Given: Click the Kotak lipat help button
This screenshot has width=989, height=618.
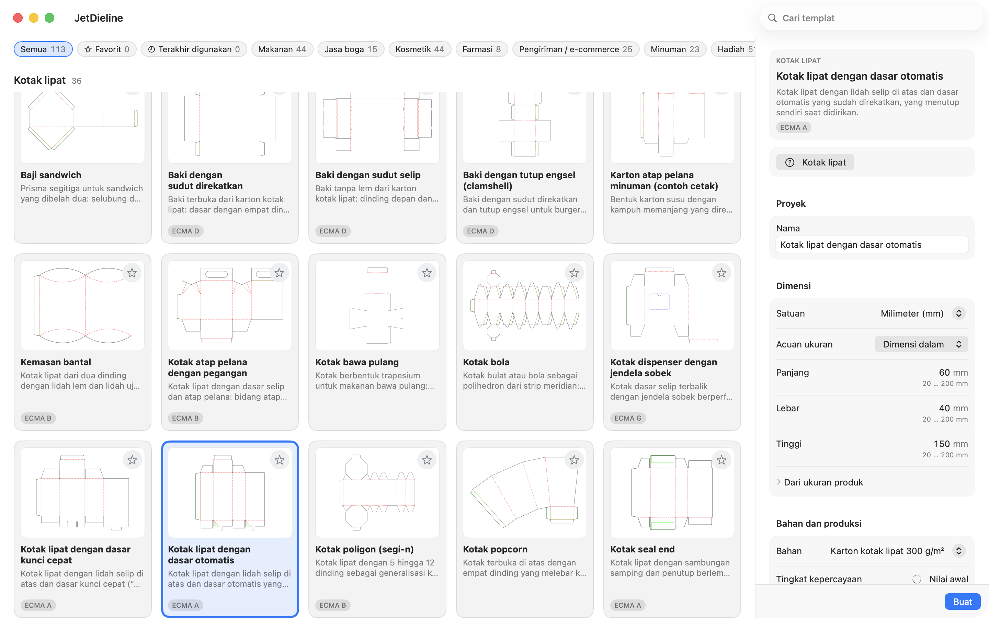Looking at the screenshot, I should coord(815,163).
